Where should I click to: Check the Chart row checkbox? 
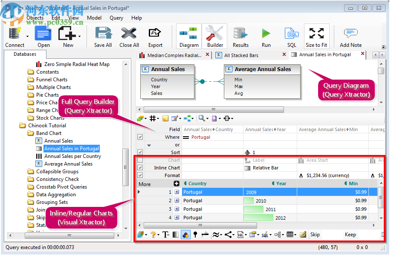[140, 160]
